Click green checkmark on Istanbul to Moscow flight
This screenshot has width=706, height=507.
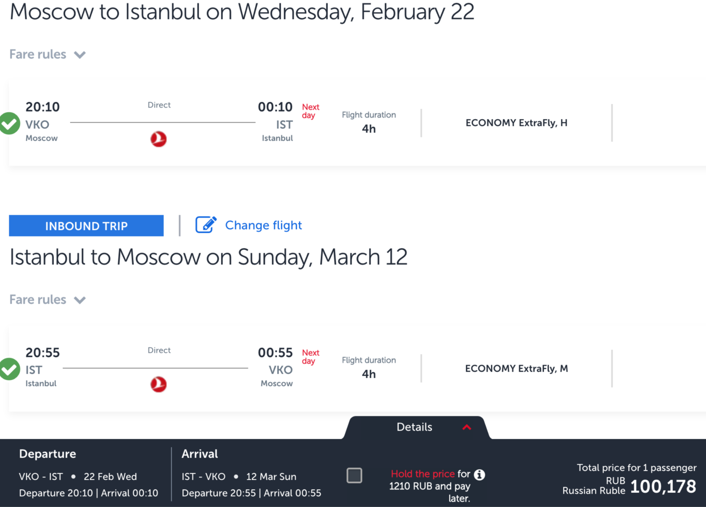click(x=9, y=369)
